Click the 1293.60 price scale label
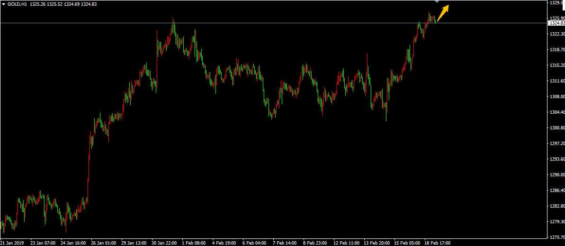This screenshot has width=565, height=246. [x=557, y=159]
